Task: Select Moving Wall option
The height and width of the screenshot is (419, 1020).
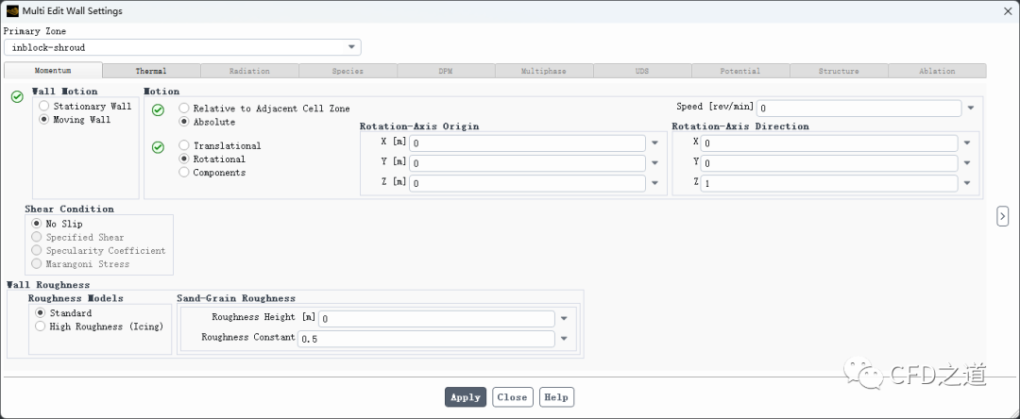Action: [75, 120]
